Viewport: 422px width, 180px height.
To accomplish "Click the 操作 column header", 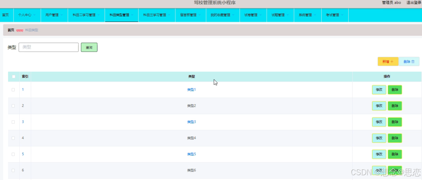I will coord(387,77).
